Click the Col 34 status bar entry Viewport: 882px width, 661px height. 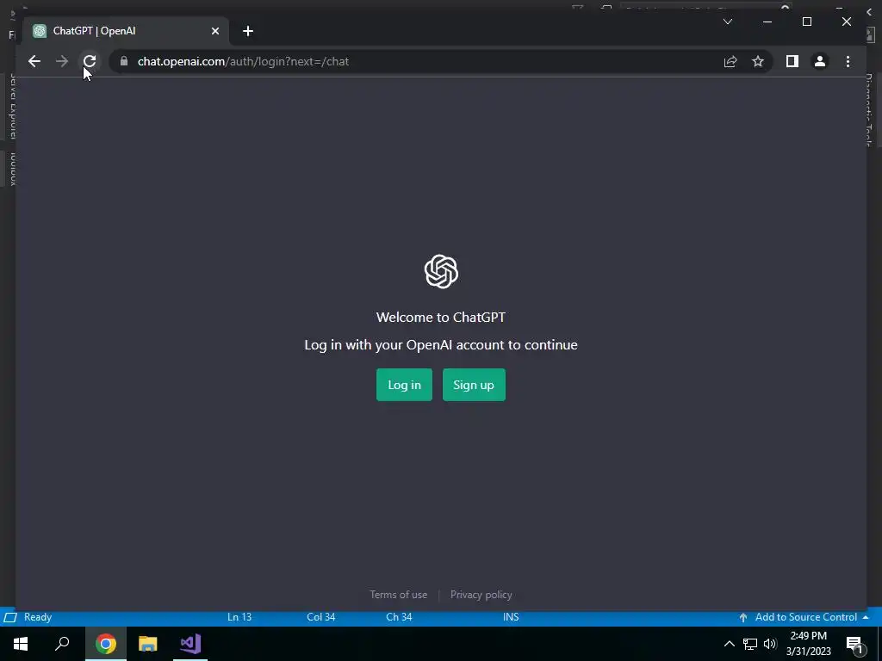click(321, 617)
